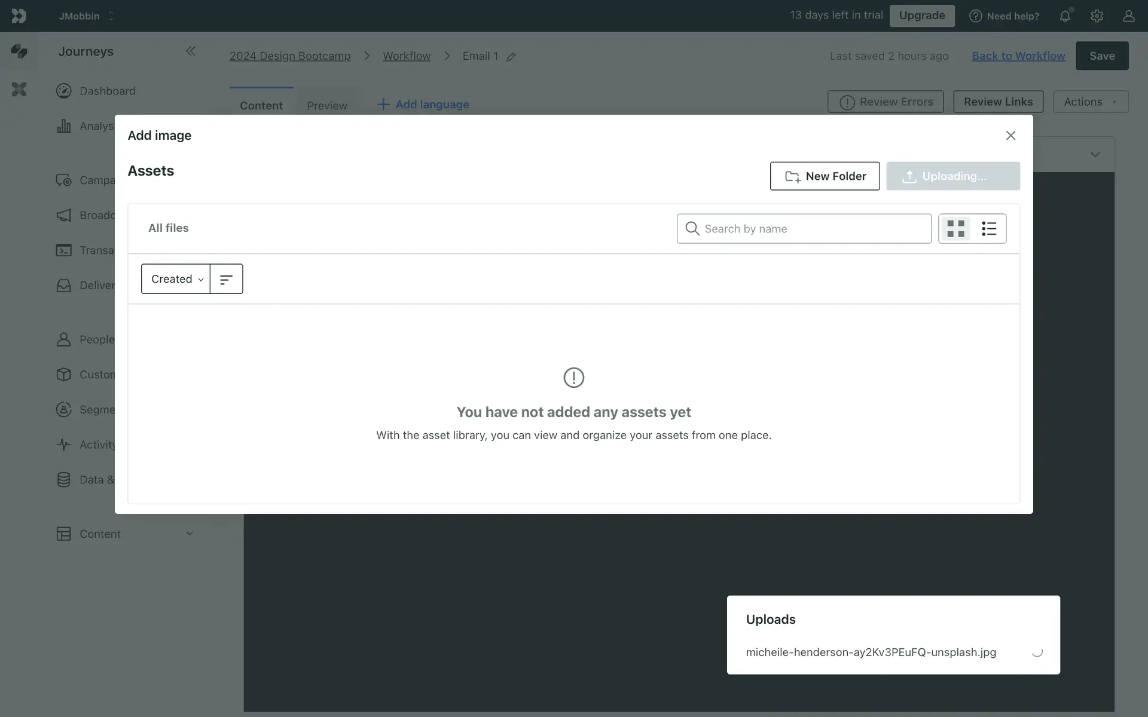Screen dimensions: 1148x717
Task: Click the Need help? icon
Action: (x=975, y=16)
